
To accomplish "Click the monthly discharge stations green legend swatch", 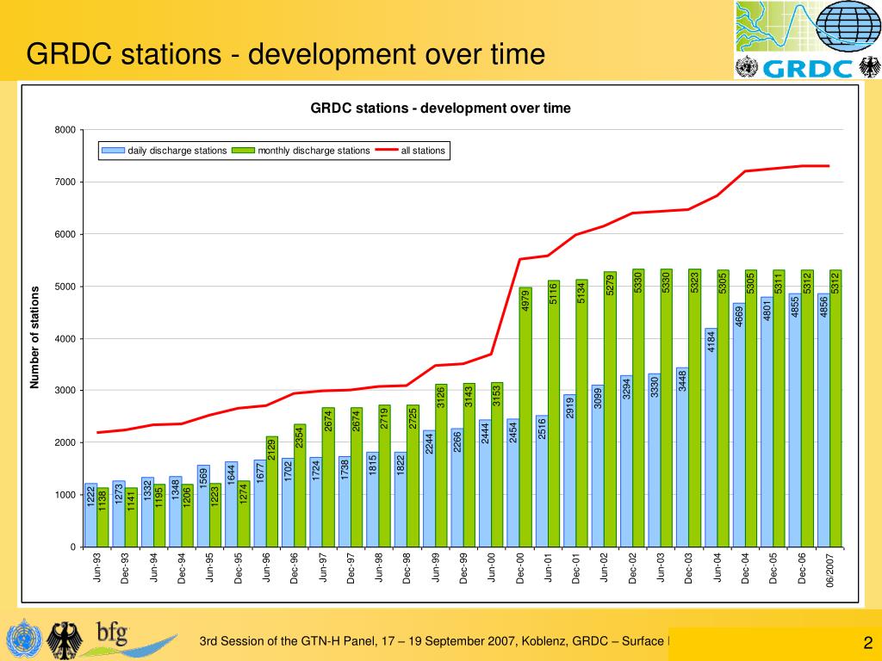I will (x=244, y=151).
